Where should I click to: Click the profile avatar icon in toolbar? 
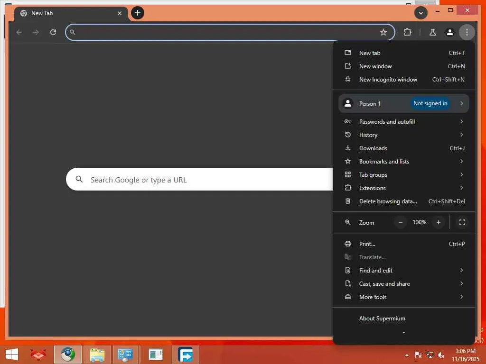[x=450, y=32]
